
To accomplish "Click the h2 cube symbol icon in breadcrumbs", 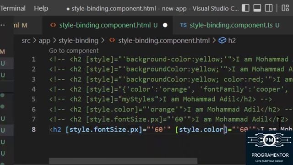I will [x=222, y=40].
